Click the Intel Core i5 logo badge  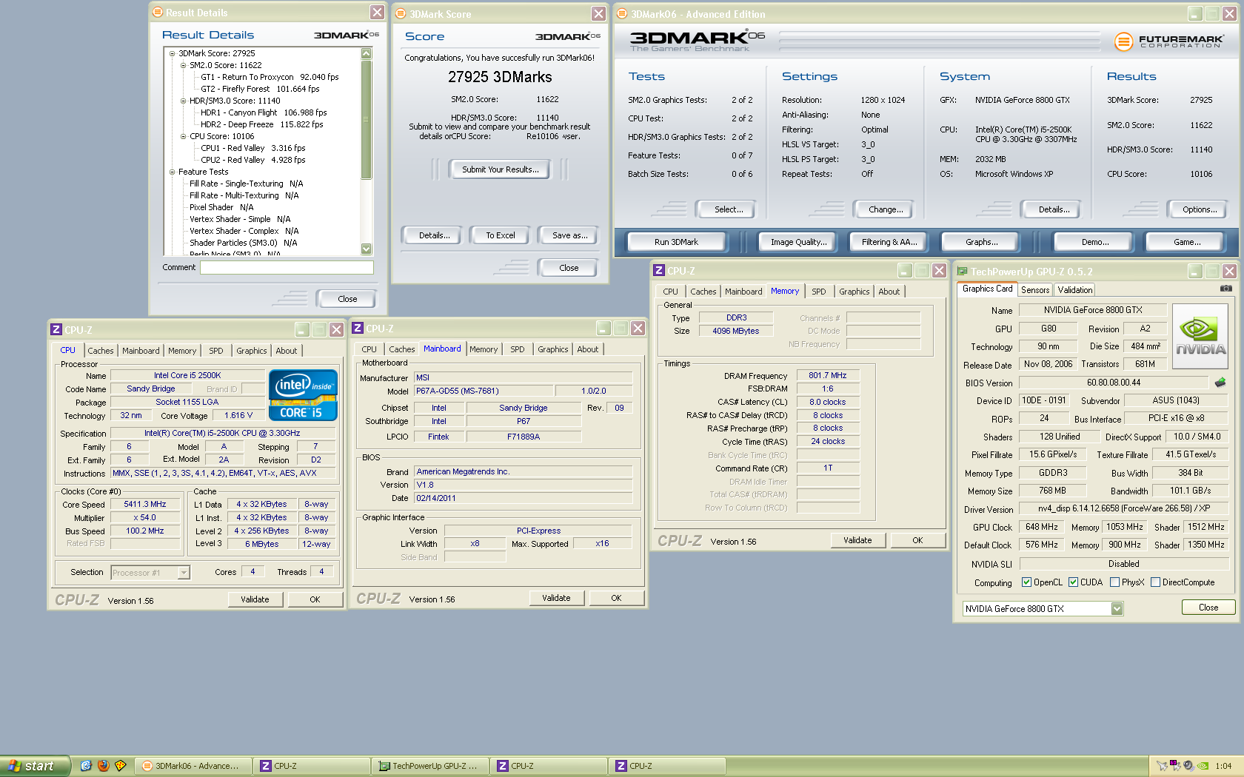(x=303, y=395)
